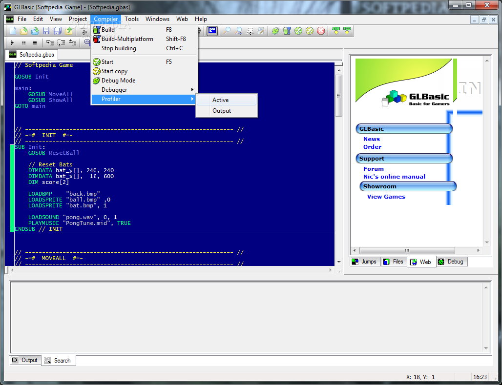
Task: Click the Step out debugger icon
Action: coord(73,42)
